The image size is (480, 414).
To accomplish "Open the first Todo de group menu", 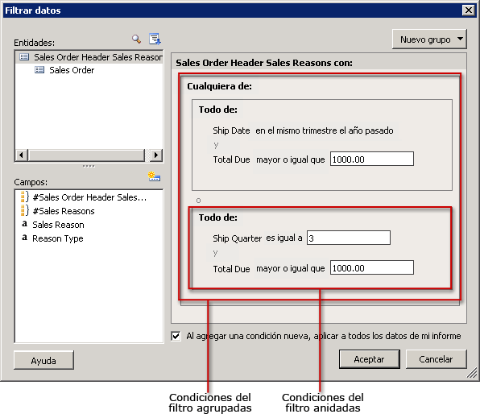I will [218, 110].
